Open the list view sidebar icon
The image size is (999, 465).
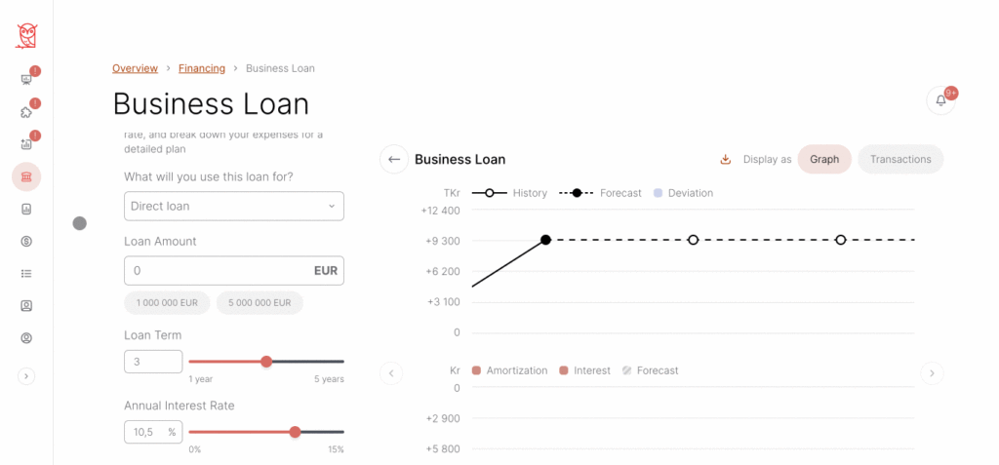pos(26,273)
